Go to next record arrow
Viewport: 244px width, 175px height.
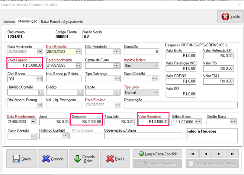pyautogui.click(x=219, y=154)
